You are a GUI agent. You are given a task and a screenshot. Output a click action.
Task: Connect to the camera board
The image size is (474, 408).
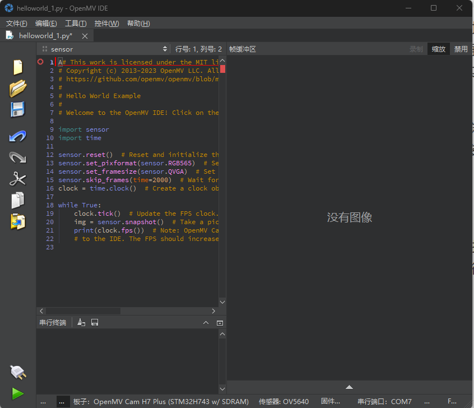(17, 372)
